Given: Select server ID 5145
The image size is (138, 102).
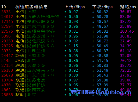Looking at the screenshot, I should [6, 61].
